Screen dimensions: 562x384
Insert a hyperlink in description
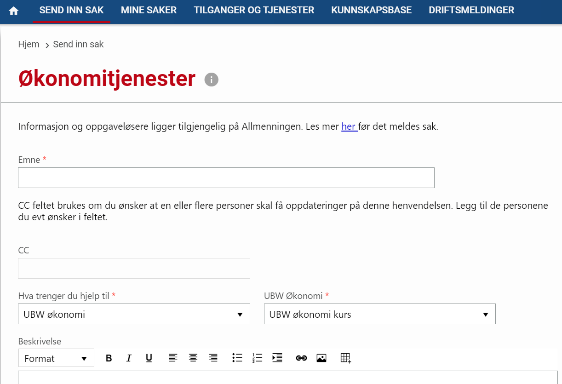coord(301,358)
